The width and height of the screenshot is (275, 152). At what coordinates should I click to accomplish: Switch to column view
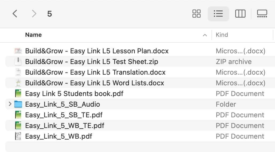tap(240, 14)
